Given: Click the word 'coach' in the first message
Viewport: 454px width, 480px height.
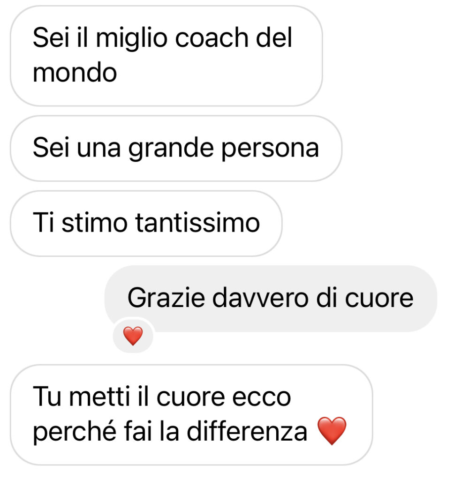Looking at the screenshot, I should coord(212,38).
